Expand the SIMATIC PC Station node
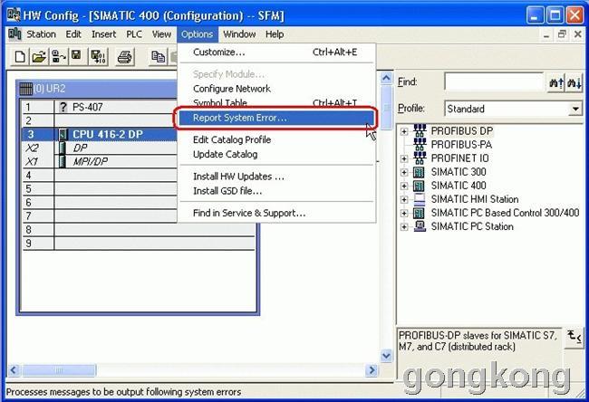 [404, 226]
